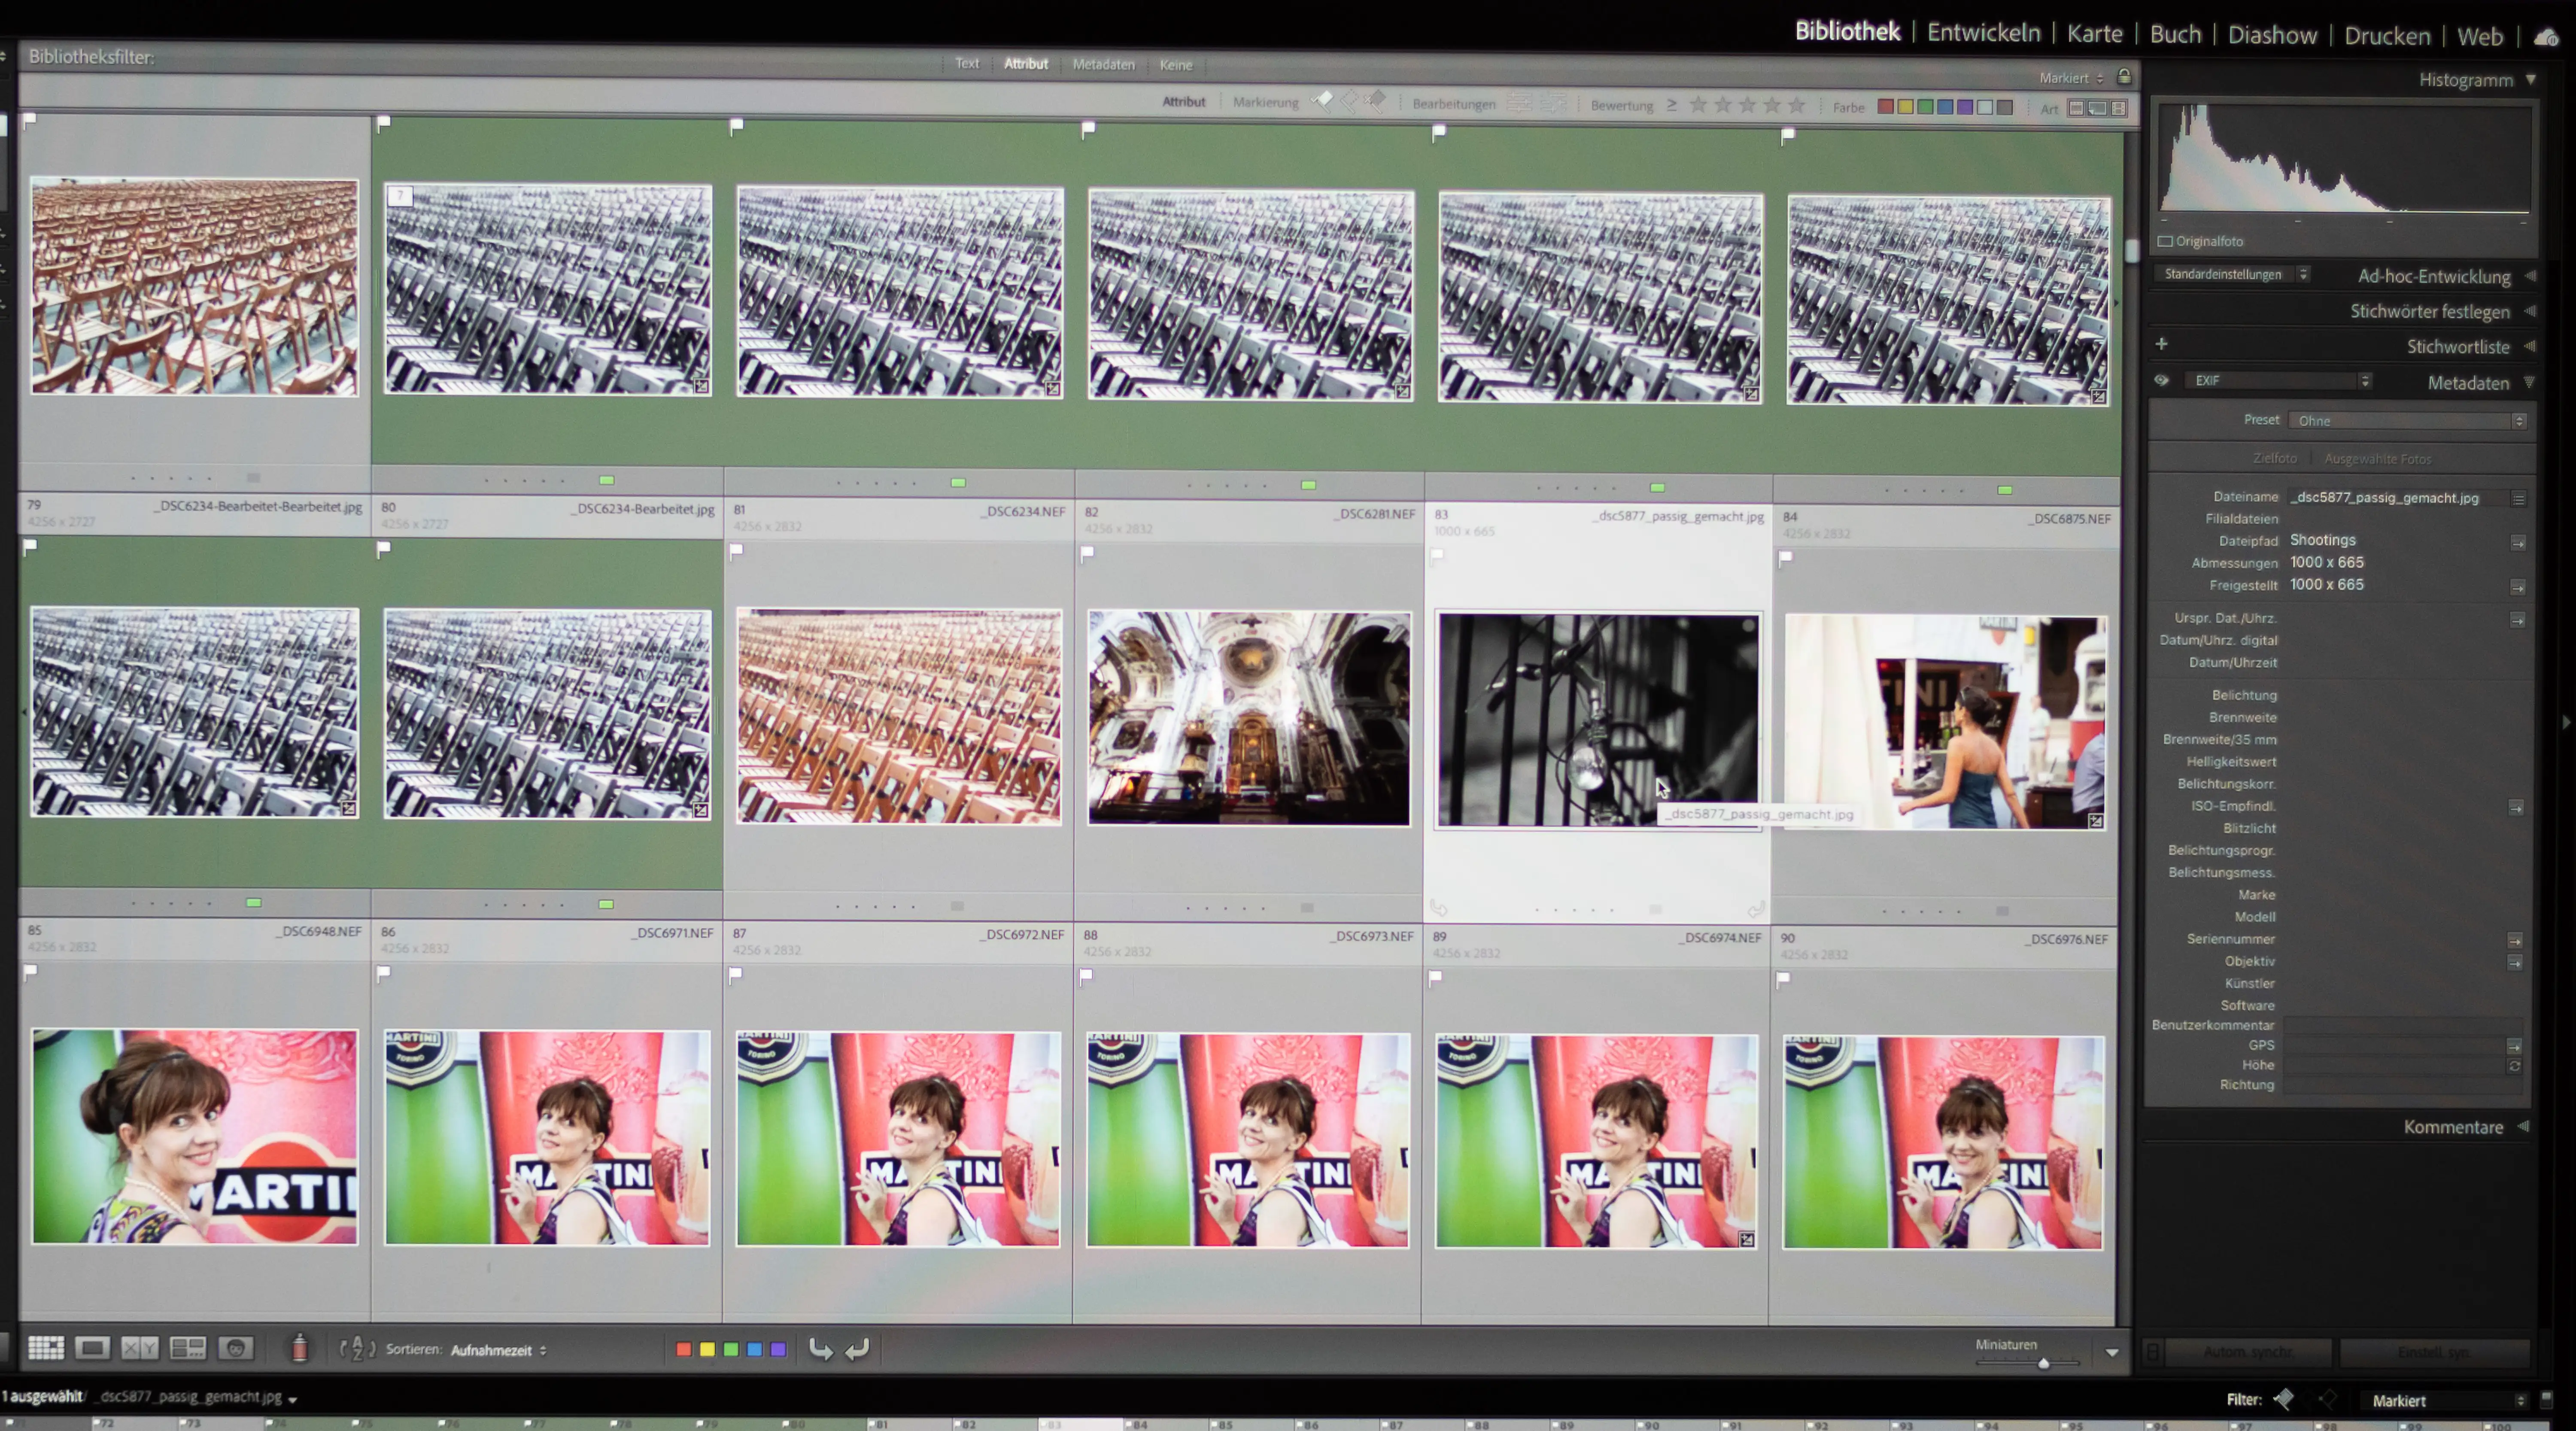Select Text filter tab
The image size is (2576, 1431).
click(967, 63)
